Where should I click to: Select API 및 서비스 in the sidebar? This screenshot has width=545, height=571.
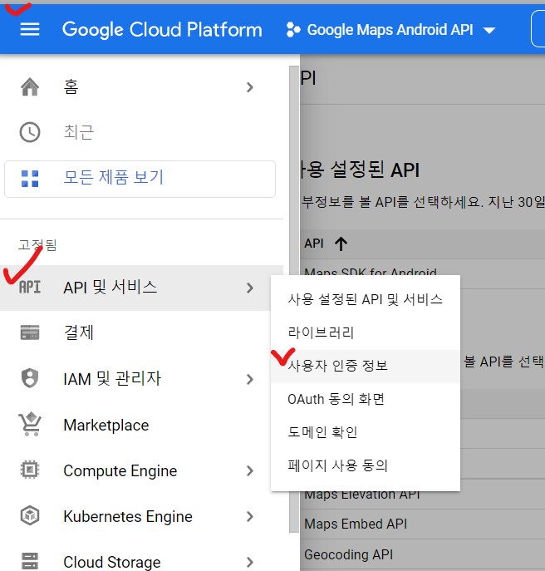(x=141, y=288)
